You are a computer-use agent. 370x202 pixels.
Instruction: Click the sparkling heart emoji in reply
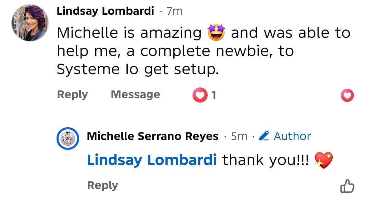[x=323, y=160]
